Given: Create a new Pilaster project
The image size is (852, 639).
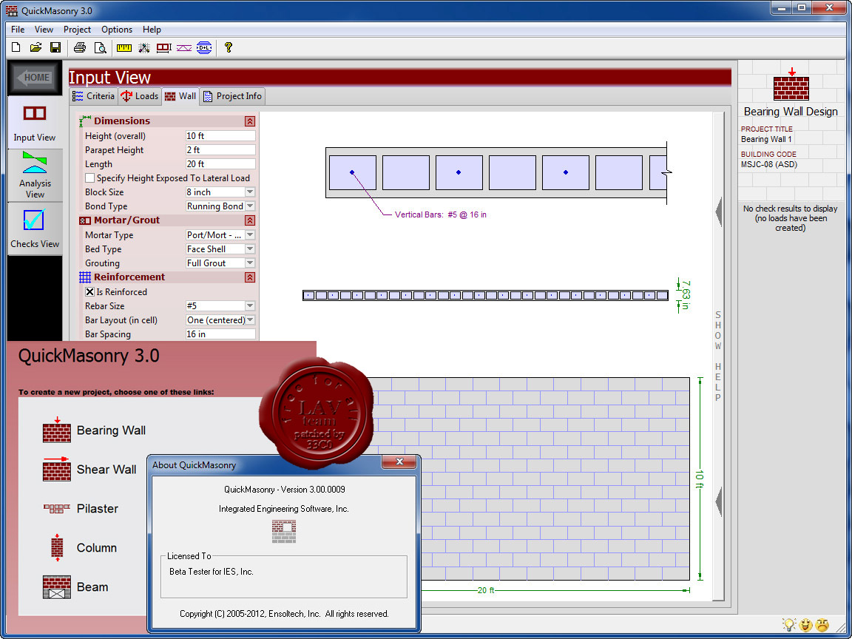Looking at the screenshot, I should 81,509.
